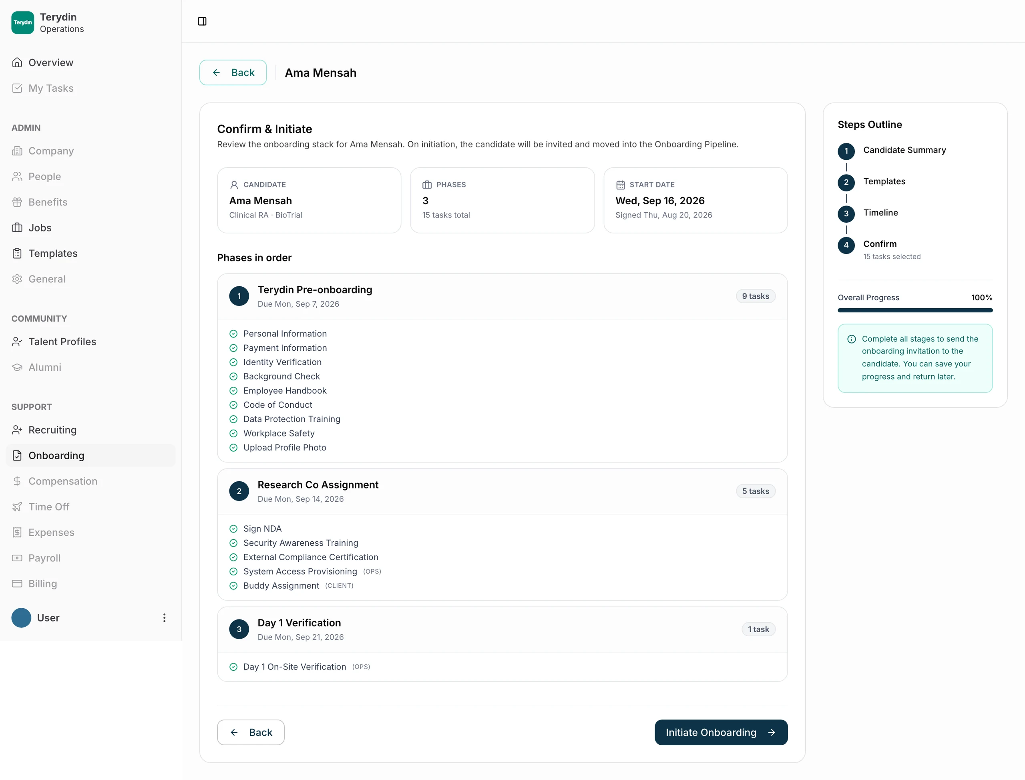
Task: Click check icon beside Sign NDA
Action: click(x=233, y=529)
